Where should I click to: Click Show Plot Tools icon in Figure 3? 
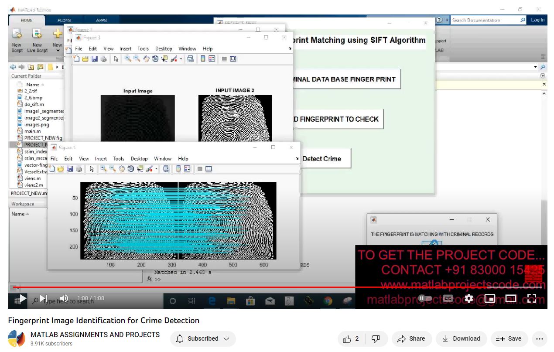pyautogui.click(x=233, y=59)
